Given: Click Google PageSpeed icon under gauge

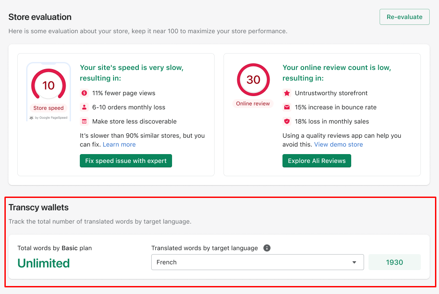Looking at the screenshot, I should coord(31,118).
